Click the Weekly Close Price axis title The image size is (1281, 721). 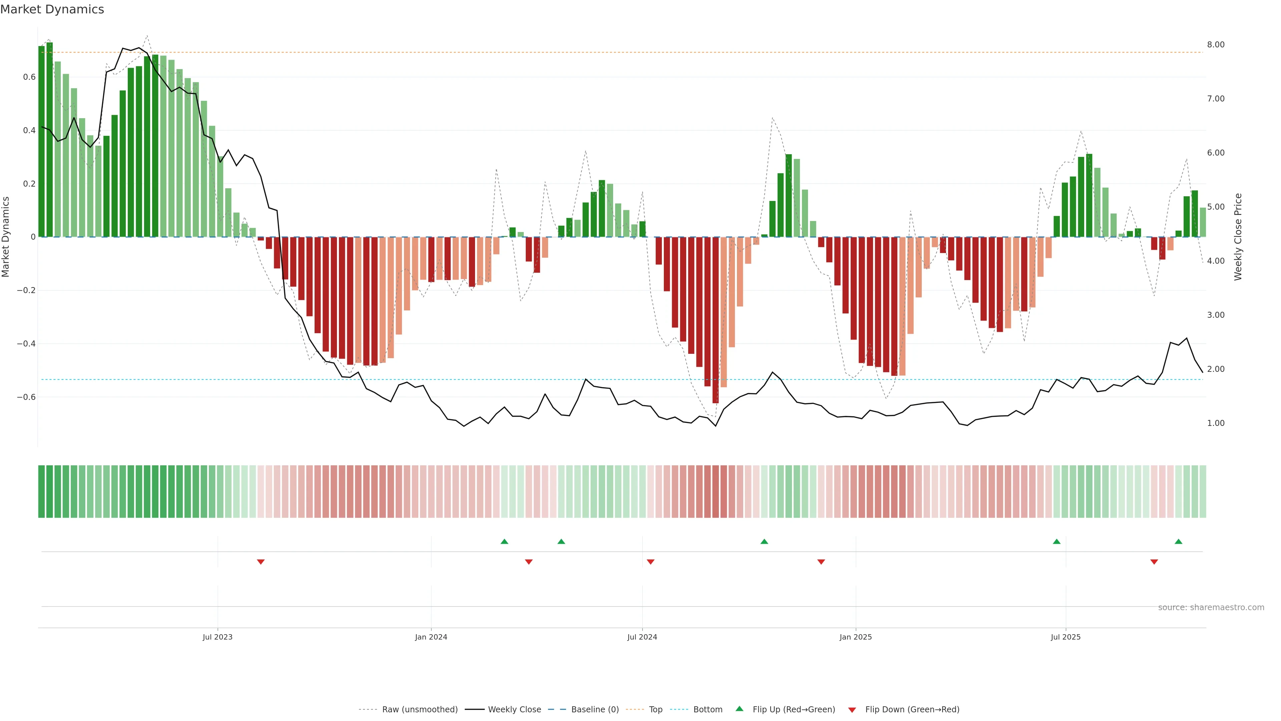(1238, 237)
